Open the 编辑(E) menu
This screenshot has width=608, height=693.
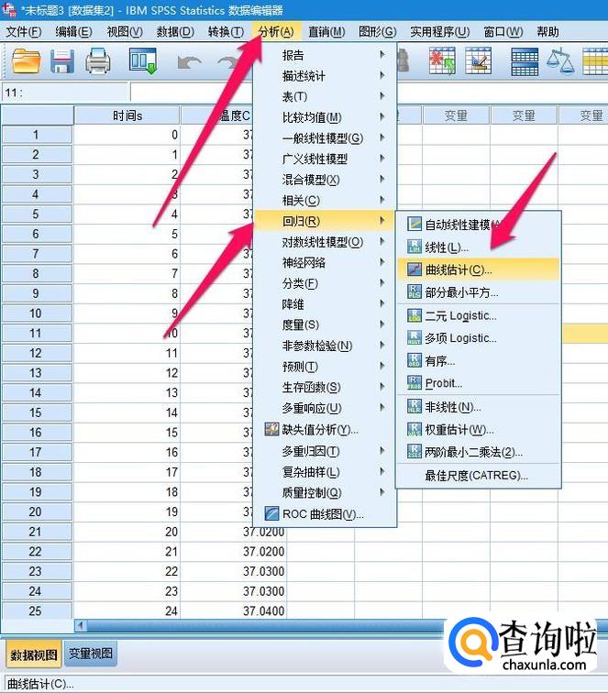[74, 32]
